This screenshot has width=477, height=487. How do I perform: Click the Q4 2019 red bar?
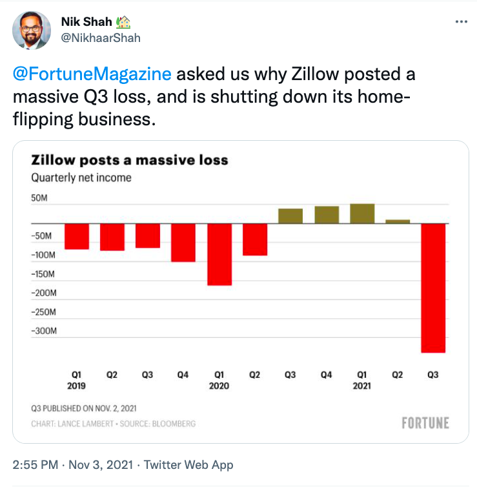(183, 242)
